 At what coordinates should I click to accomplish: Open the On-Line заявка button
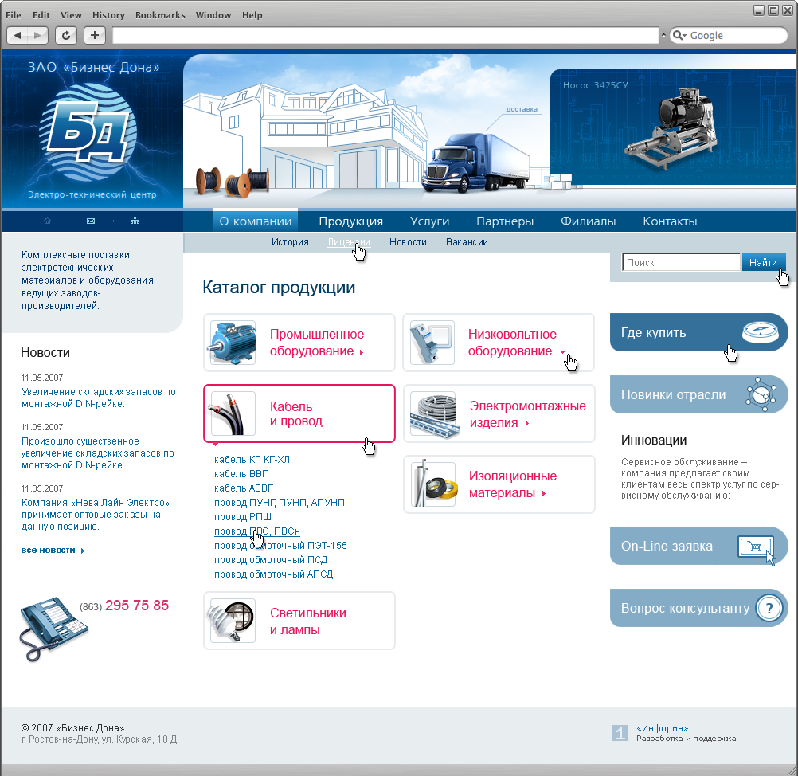(698, 546)
